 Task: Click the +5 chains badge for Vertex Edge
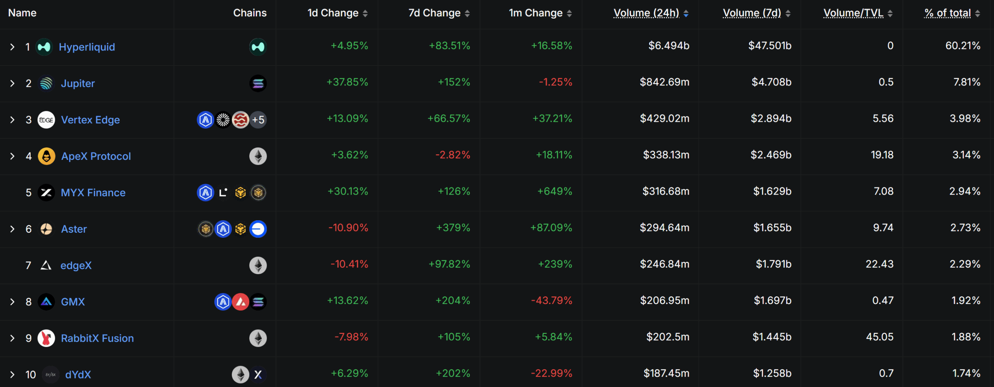[258, 120]
